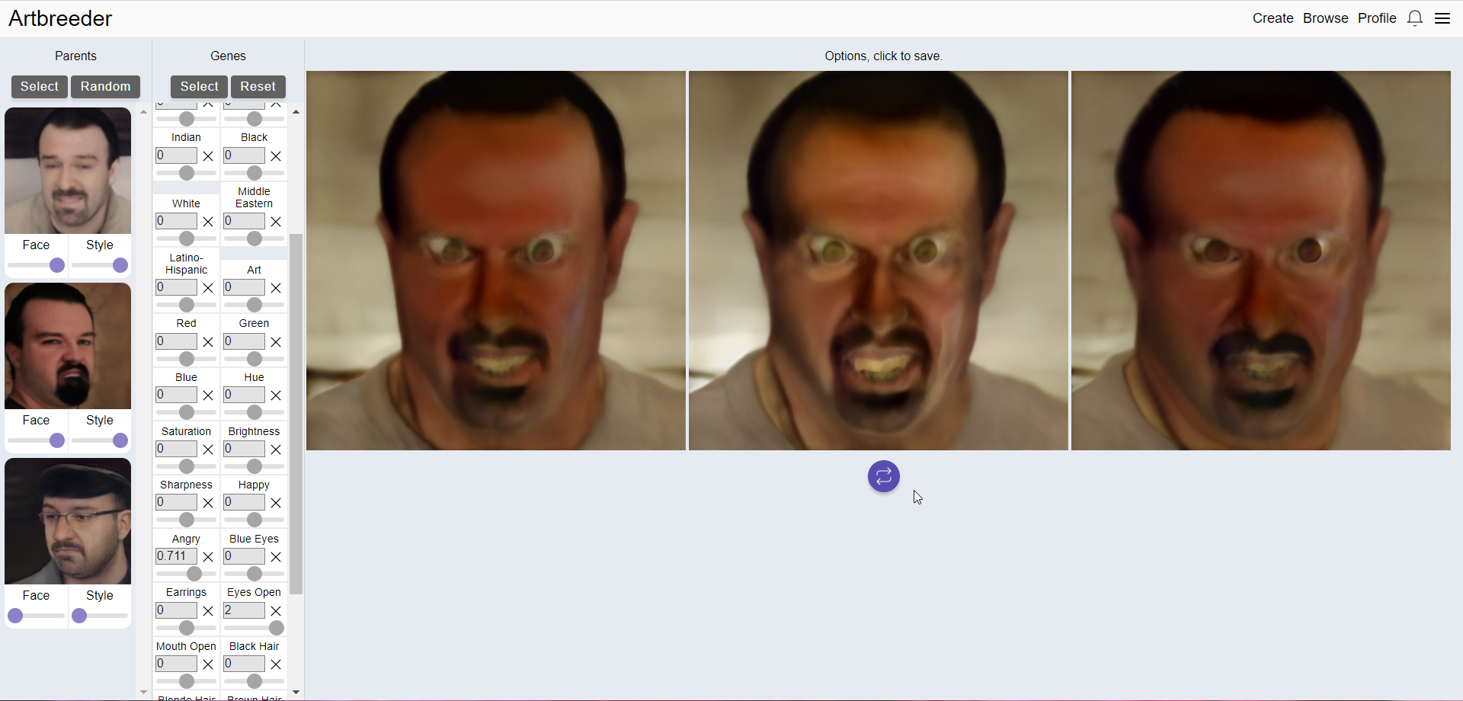
Task: Clear the Happy gene with its X
Action: click(276, 503)
